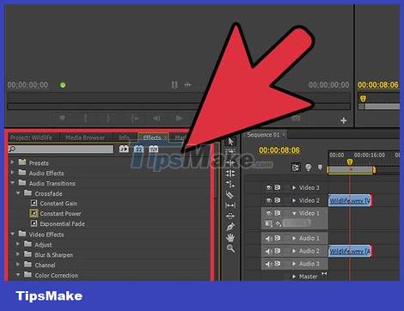
Task: Select the Razor tool
Action: click(230, 195)
